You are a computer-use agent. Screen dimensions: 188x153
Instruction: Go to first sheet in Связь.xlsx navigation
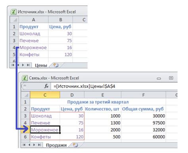(x=24, y=145)
